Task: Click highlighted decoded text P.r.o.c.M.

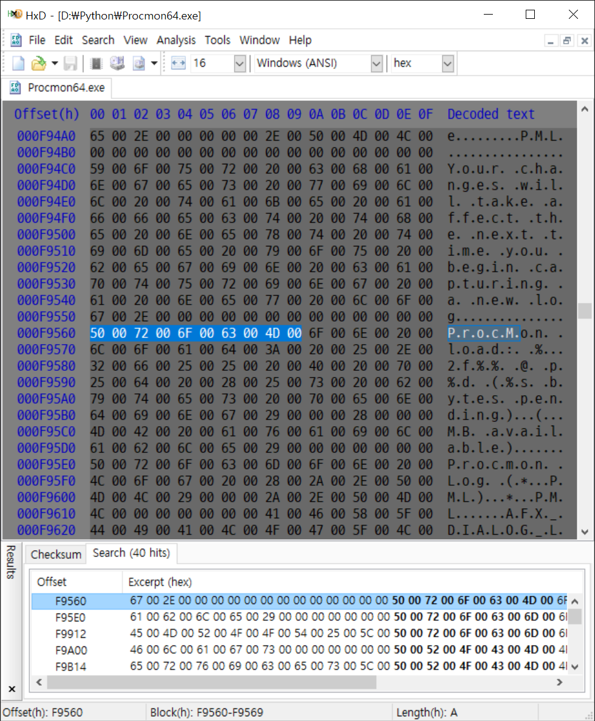Action: (x=483, y=333)
